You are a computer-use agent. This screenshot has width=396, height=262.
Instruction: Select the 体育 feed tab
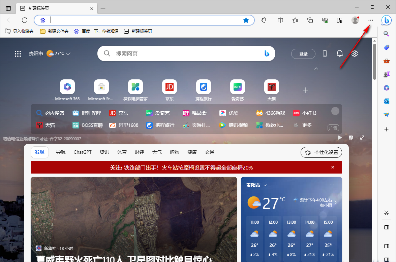pos(122,152)
